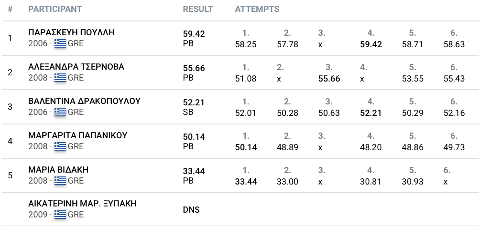Click the flag icon for ΑΙΚΑΤΕΡΙΝΗ ΜΑΡ. ΞΥΠΑΚΗ
The image size is (479, 226).
(x=60, y=215)
